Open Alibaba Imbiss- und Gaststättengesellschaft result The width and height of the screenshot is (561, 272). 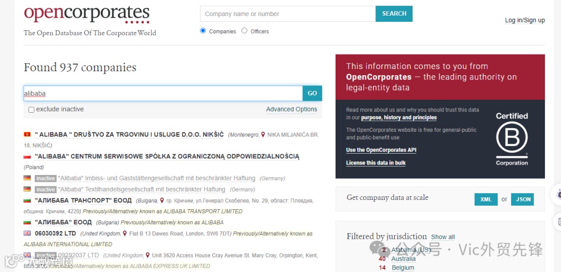click(157, 178)
